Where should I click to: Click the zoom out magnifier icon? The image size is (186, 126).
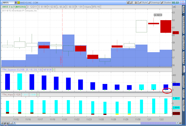[x=8, y=123]
